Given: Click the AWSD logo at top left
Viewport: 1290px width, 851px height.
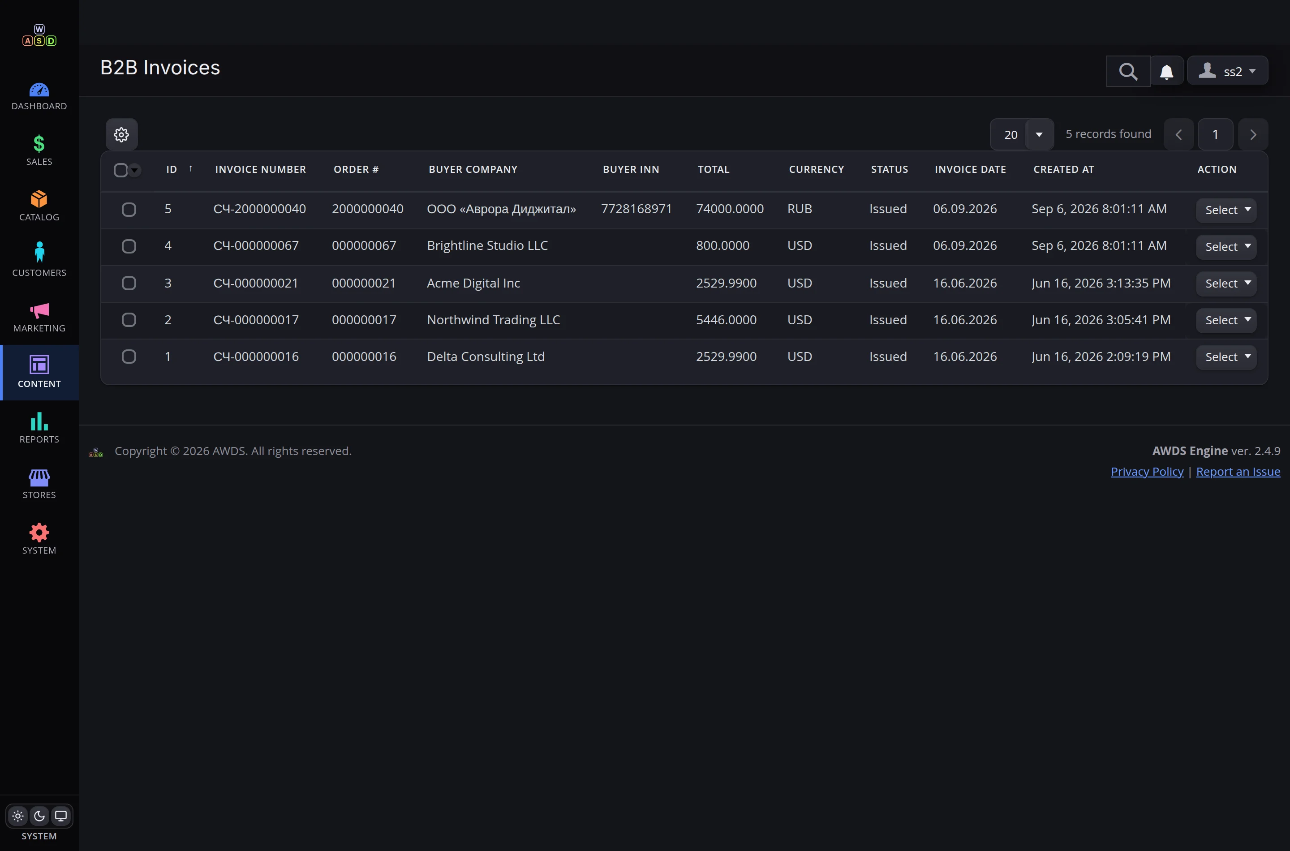Looking at the screenshot, I should [x=39, y=35].
